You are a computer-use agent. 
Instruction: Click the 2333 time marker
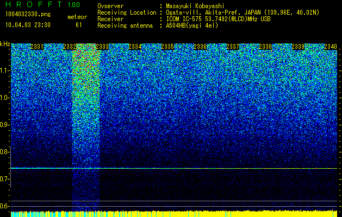pos(102,47)
